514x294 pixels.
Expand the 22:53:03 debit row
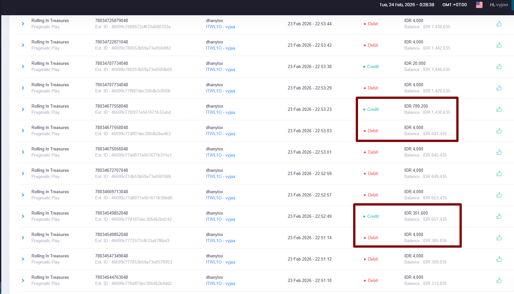click(x=23, y=131)
